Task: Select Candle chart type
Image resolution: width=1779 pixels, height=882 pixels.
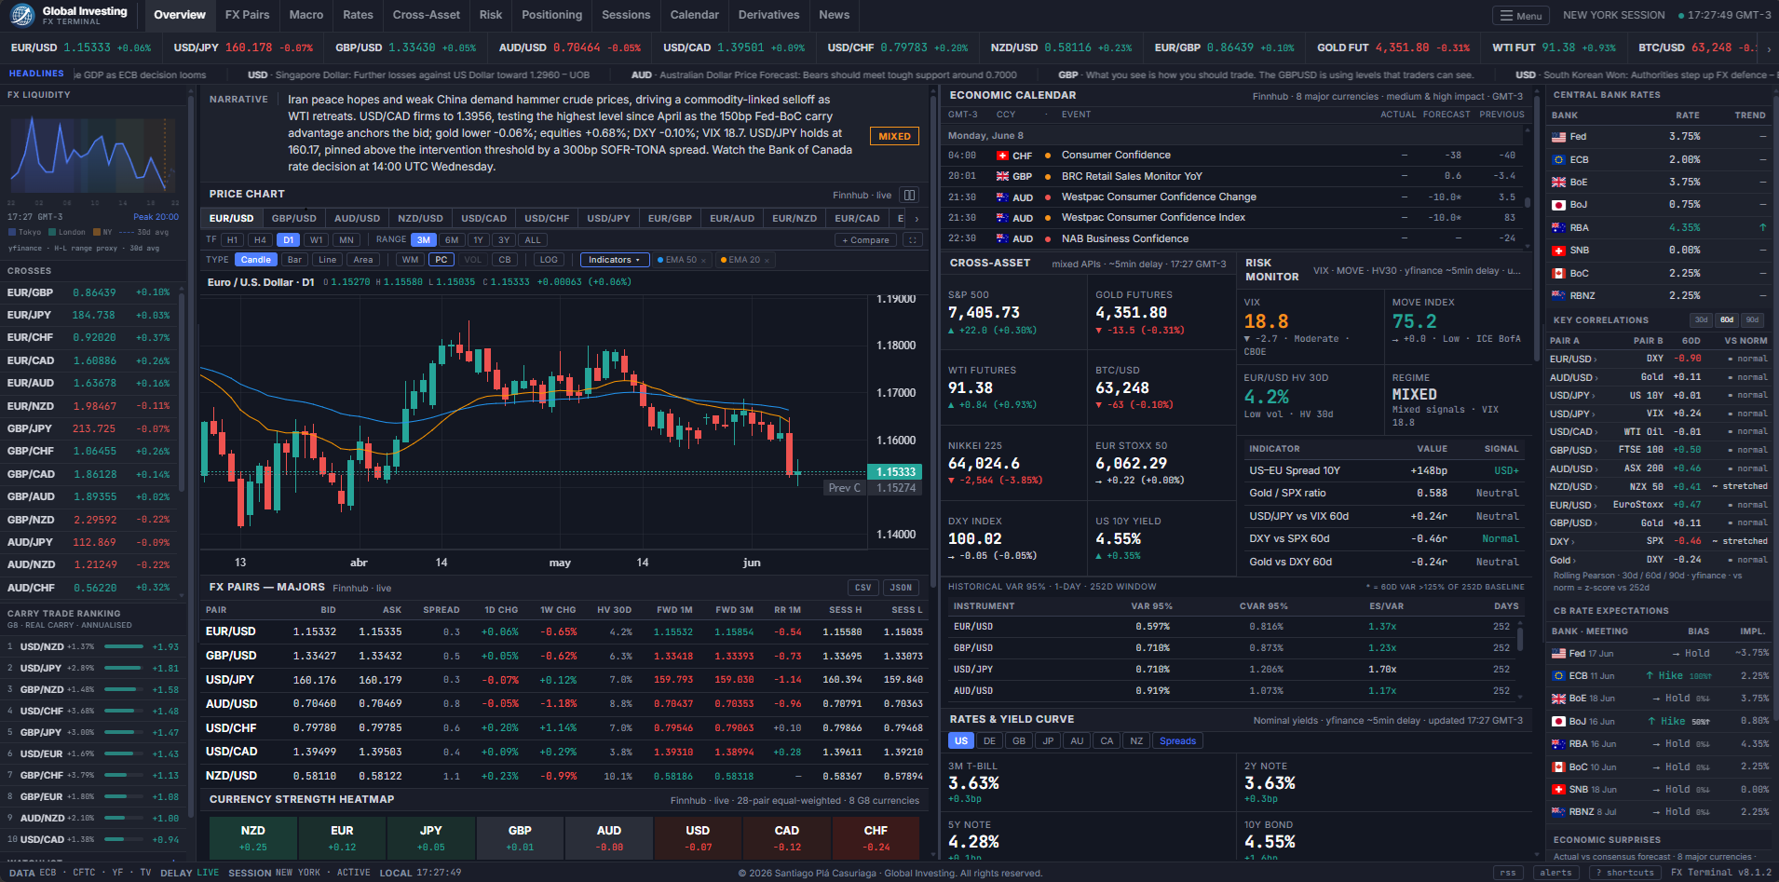Action: 255,261
